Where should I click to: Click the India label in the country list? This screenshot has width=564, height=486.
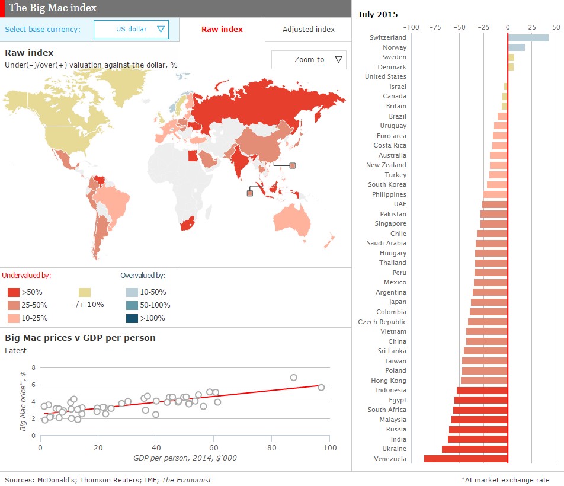click(x=398, y=439)
